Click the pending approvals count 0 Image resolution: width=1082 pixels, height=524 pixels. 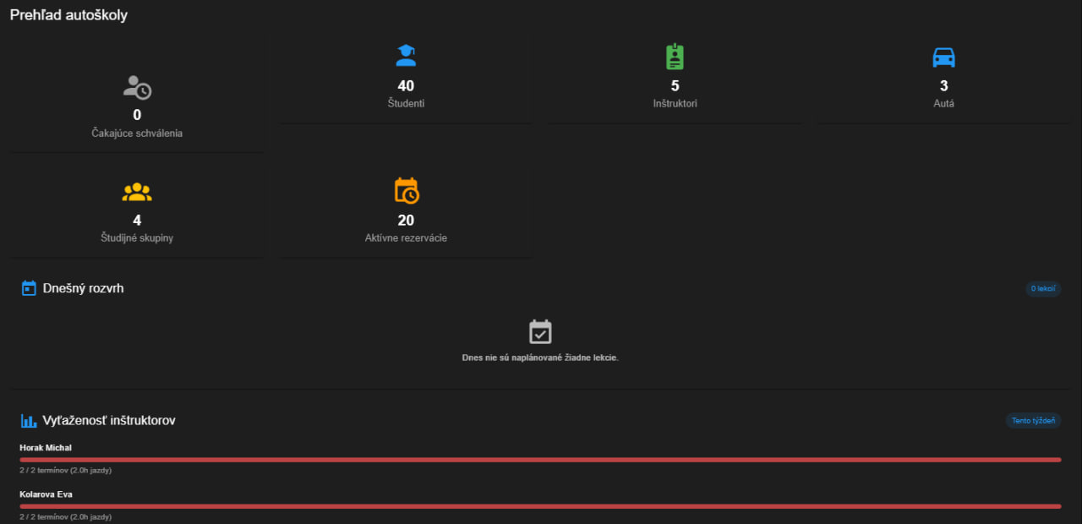pos(137,115)
